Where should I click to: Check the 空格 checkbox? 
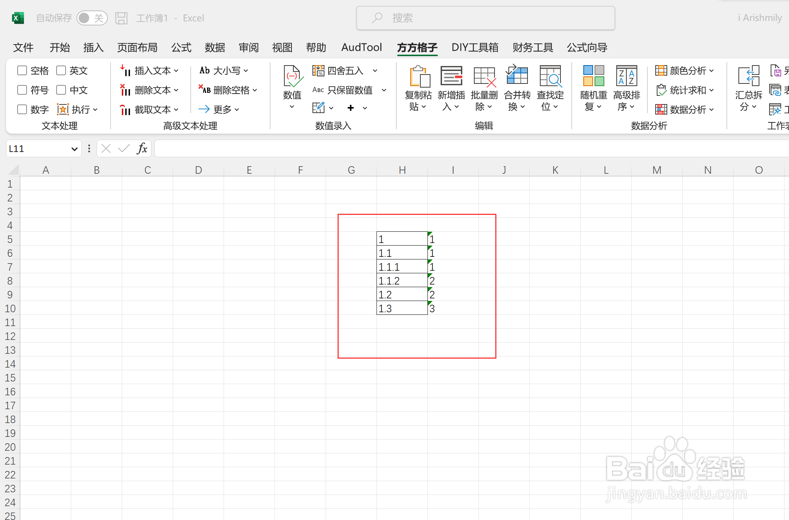point(22,70)
